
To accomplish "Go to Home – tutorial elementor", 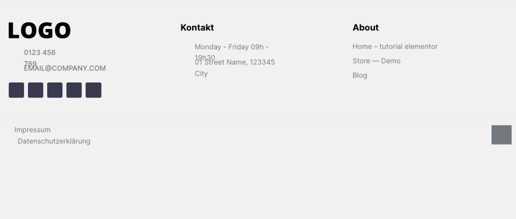I will [395, 46].
